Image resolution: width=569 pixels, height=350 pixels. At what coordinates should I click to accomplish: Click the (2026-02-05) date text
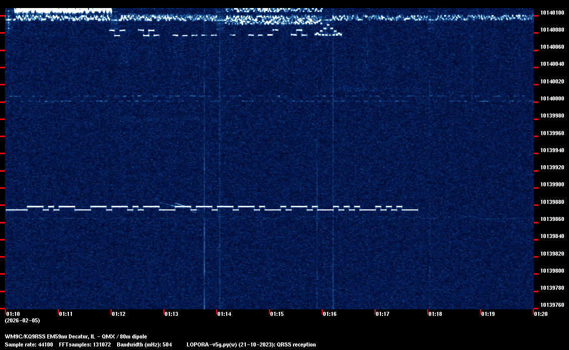point(22,320)
